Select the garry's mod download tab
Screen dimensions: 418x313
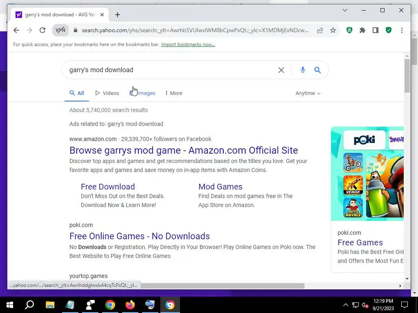[x=60, y=15]
